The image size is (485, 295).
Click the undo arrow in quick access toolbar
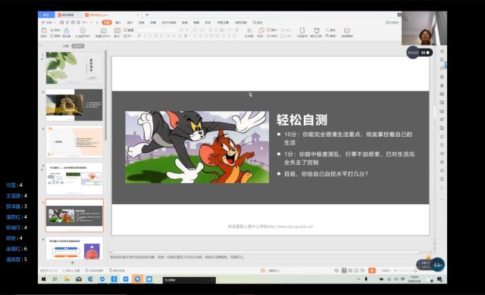click(84, 23)
